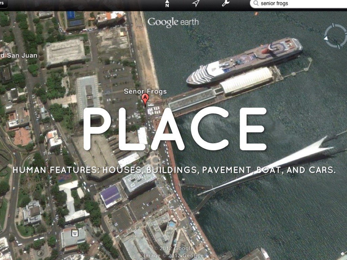Screen dimensions: 347x260
Task: Tap the my-location arrow icon
Action: (x=196, y=3)
